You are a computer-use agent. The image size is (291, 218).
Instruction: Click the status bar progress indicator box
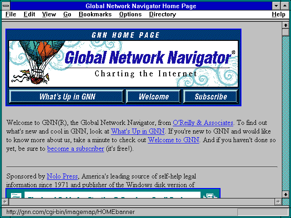263,212
